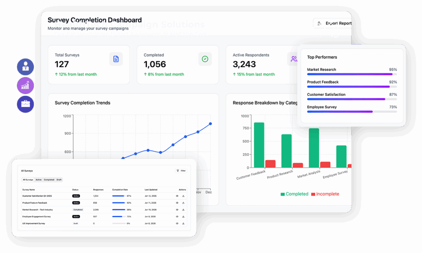Switch to the Draft surveys tab
422x253 pixels.
coord(59,180)
